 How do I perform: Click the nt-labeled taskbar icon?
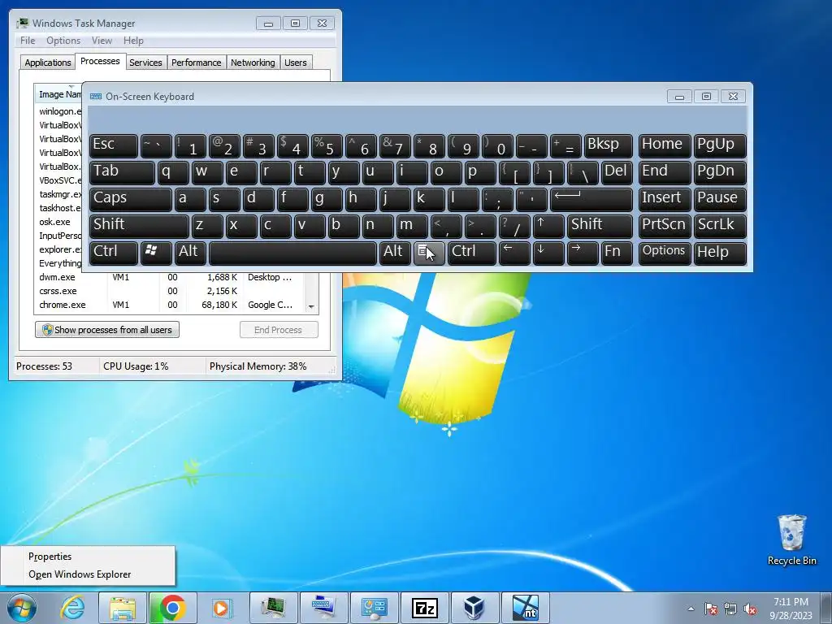[526, 608]
